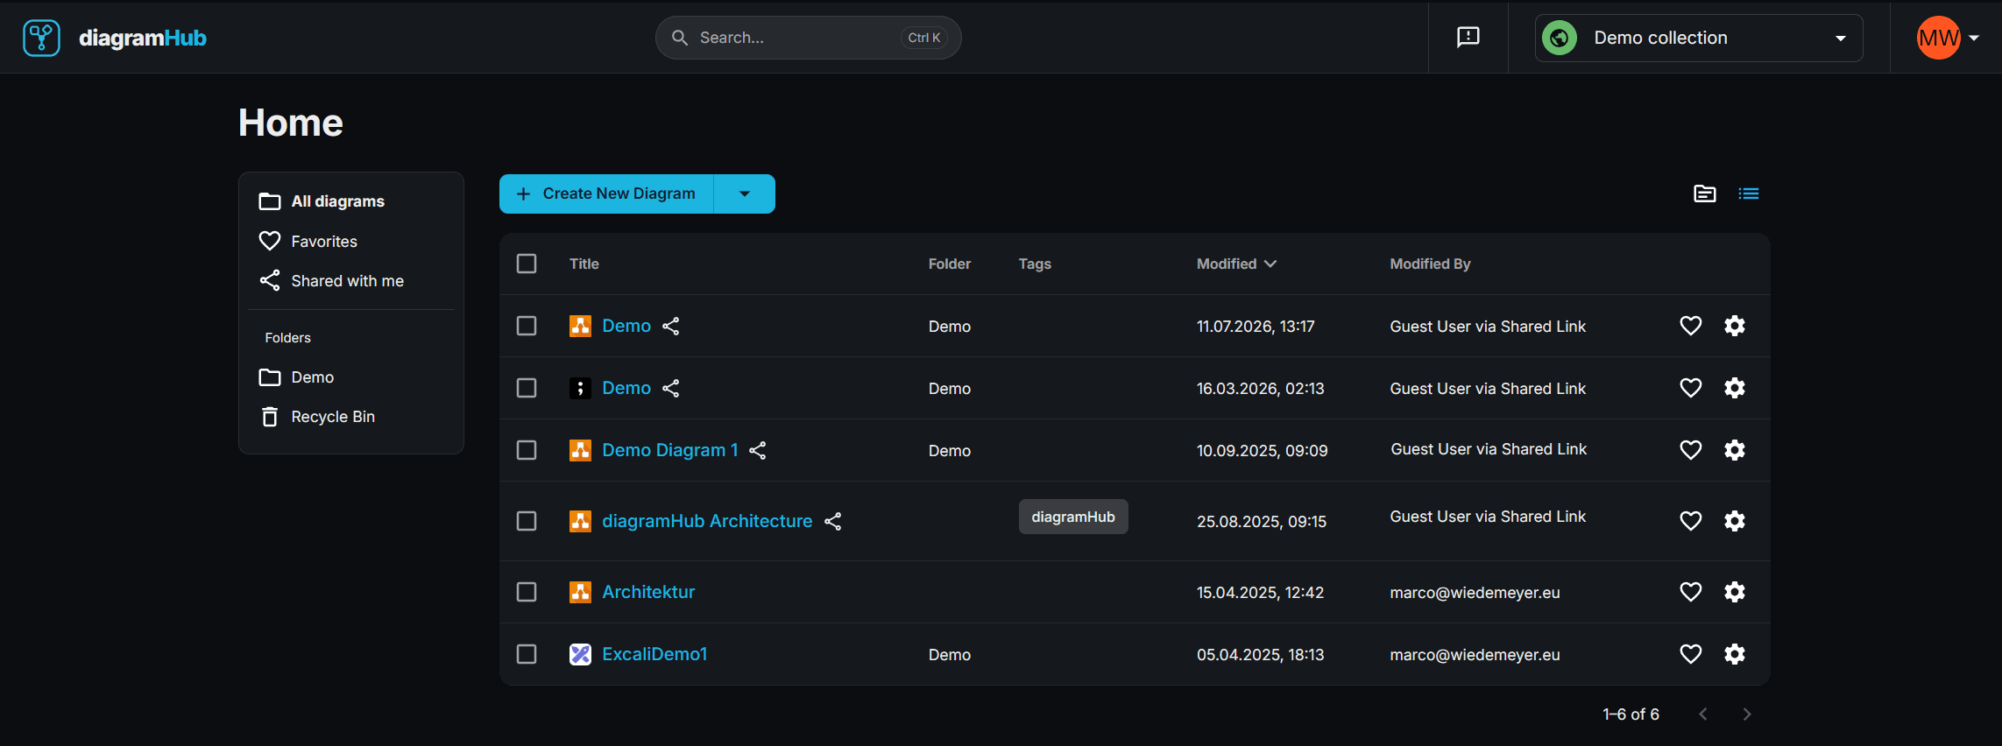Screen dimensions: 2002x746
Task: Open settings gear for Demo Diagram 1
Action: tap(1735, 450)
